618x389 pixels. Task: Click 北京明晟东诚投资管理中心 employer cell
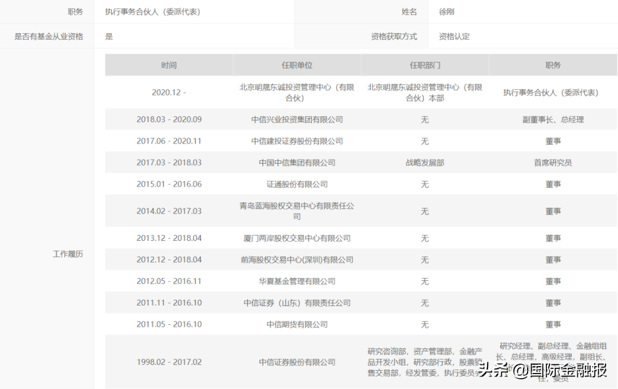[x=297, y=92]
